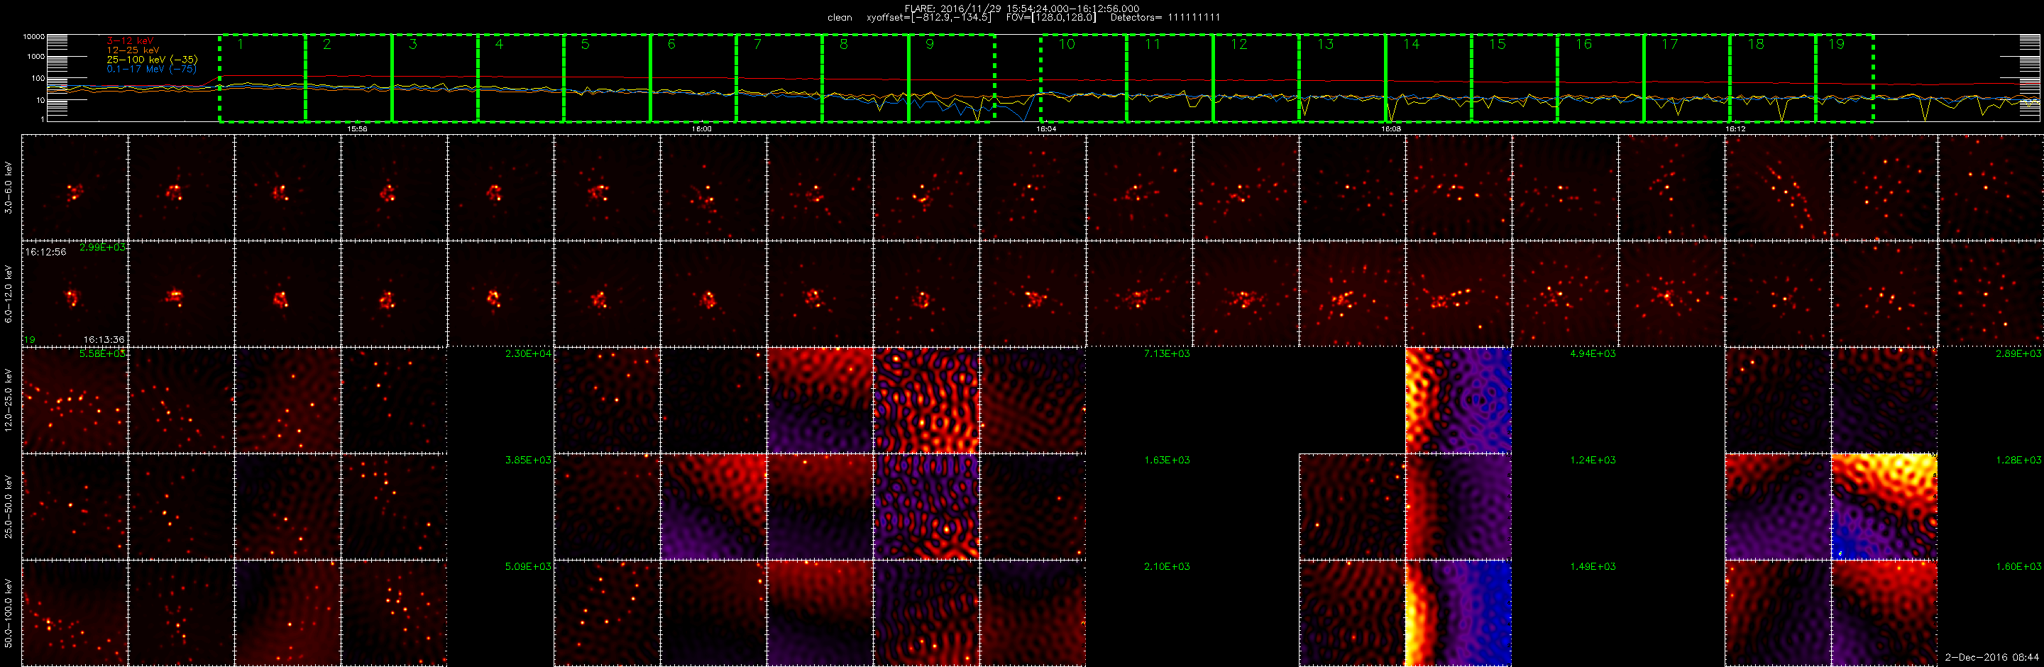Click the green '1.49E+03' value
The image size is (2044, 667).
click(x=1593, y=567)
